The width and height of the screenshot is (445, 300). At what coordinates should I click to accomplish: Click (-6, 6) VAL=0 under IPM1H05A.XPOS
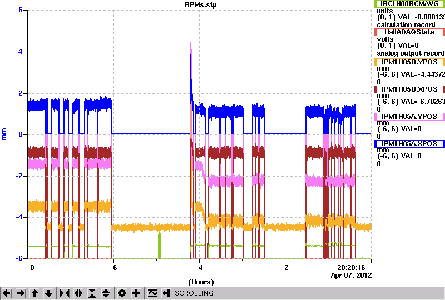pos(399,156)
